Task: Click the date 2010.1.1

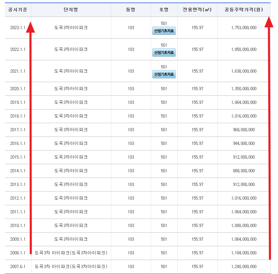Action: (x=18, y=226)
